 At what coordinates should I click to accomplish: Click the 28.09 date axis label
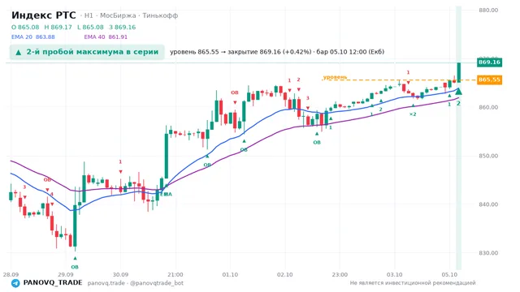click(x=11, y=275)
